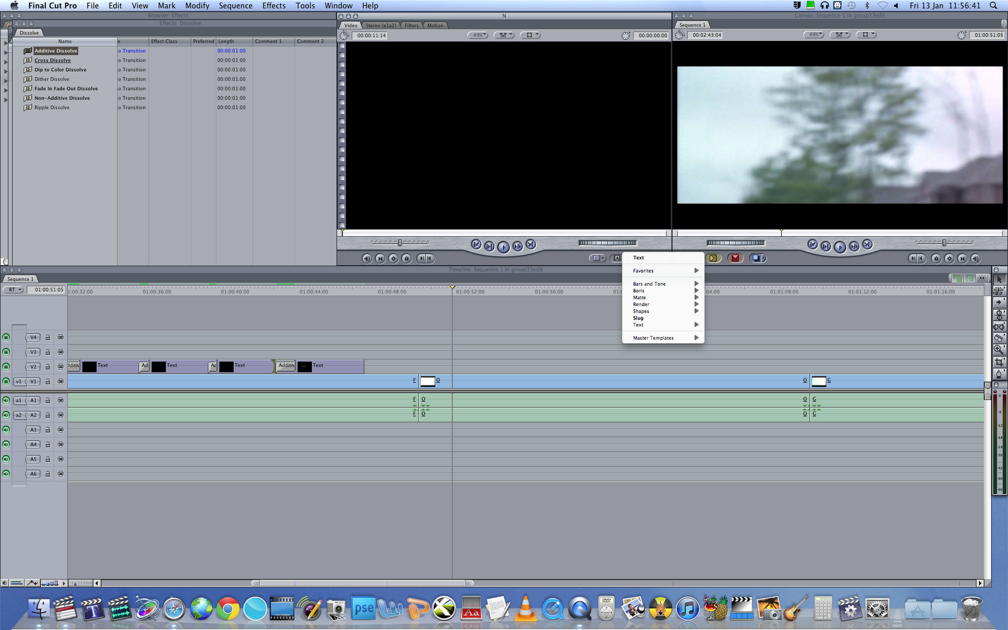Open VLC from the Dock
1008x630 pixels.
525,609
